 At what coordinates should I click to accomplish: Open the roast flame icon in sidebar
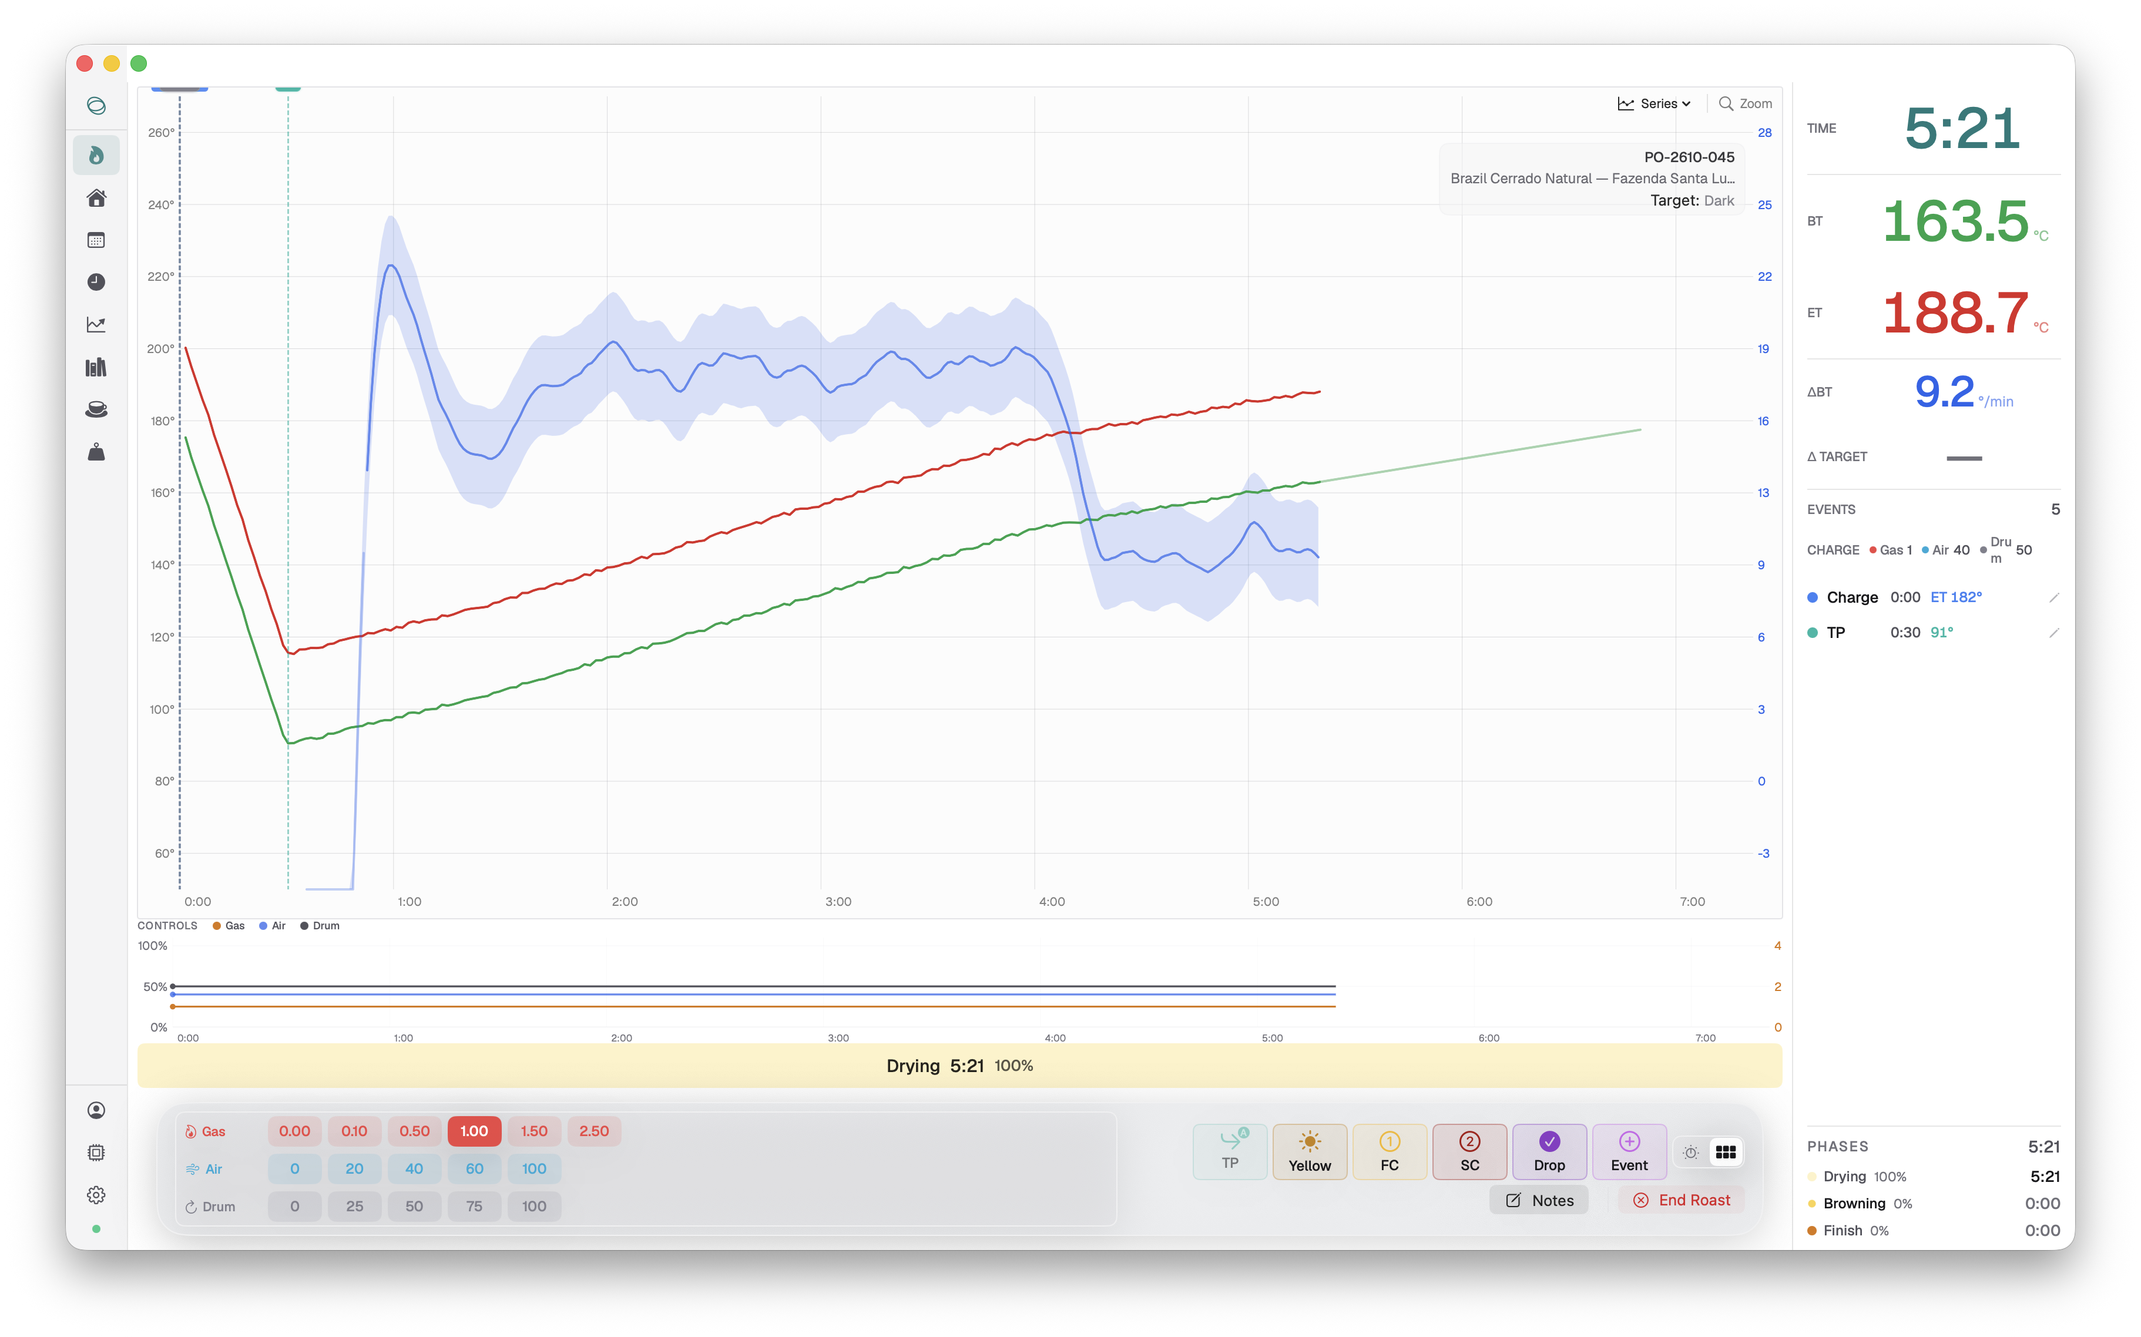click(x=96, y=156)
